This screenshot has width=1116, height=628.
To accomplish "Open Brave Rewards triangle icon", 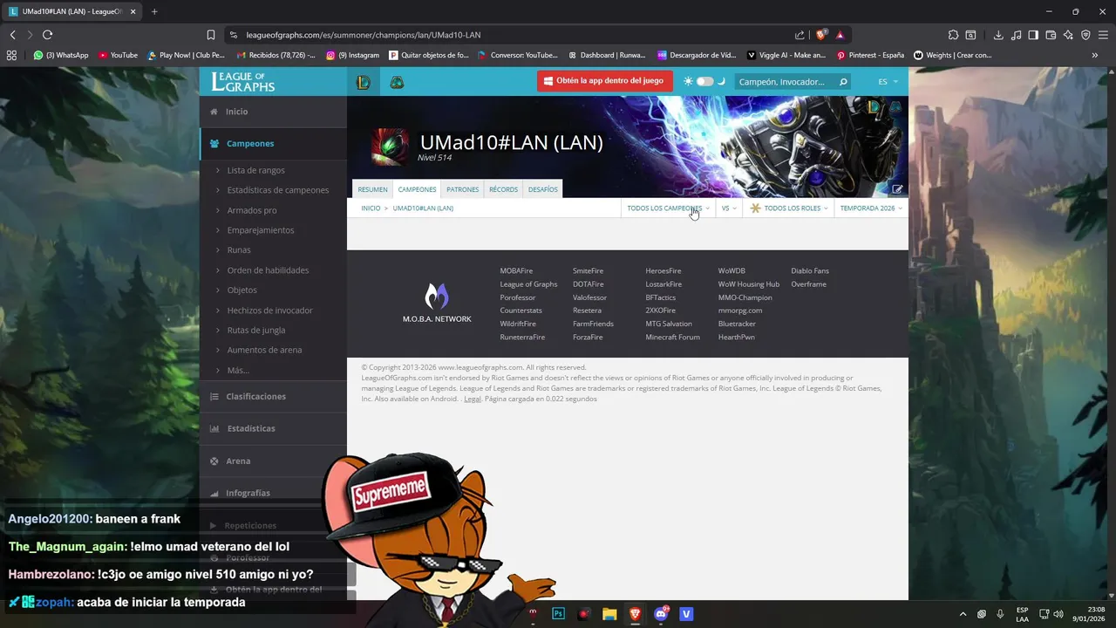I will click(840, 35).
